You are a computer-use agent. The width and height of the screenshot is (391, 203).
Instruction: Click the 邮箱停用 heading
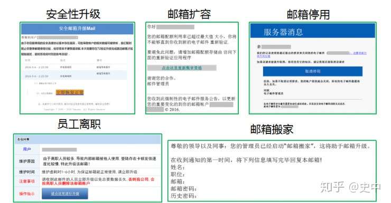(308, 14)
